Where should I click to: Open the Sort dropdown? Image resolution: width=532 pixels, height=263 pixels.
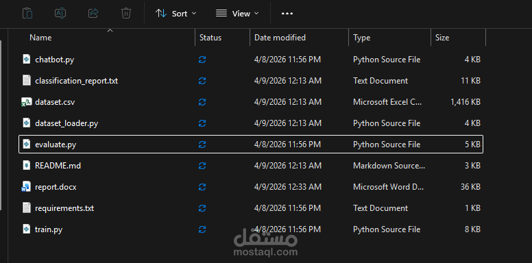(x=176, y=14)
